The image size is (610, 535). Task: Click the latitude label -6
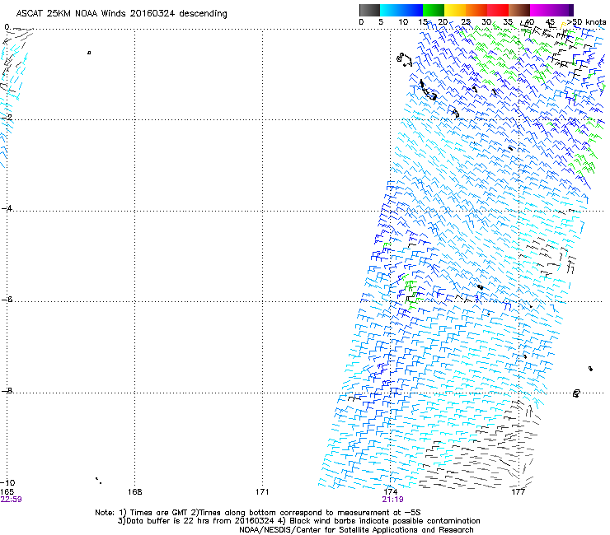[7, 300]
